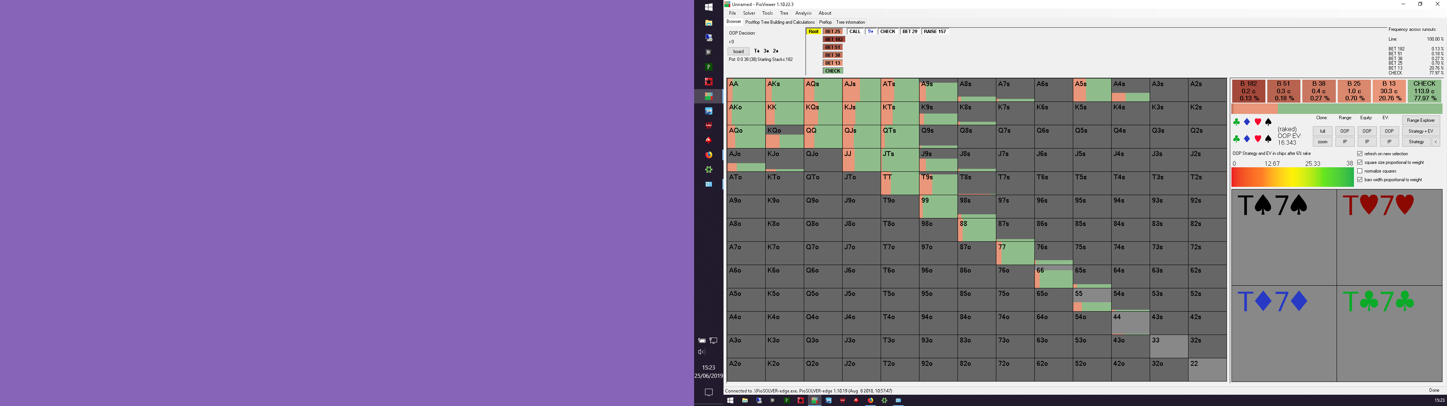Toggle square size proportional to weight
Viewport: 1447px width, 406px height.
pyautogui.click(x=1360, y=163)
